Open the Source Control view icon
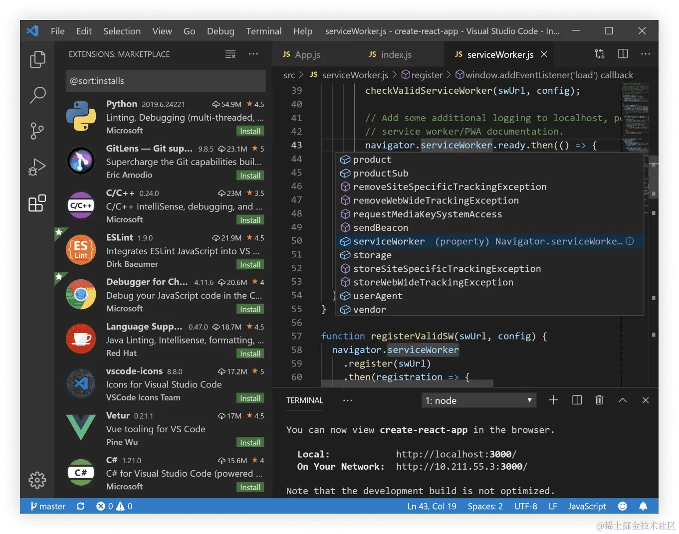The height and width of the screenshot is (534, 679). (37, 131)
